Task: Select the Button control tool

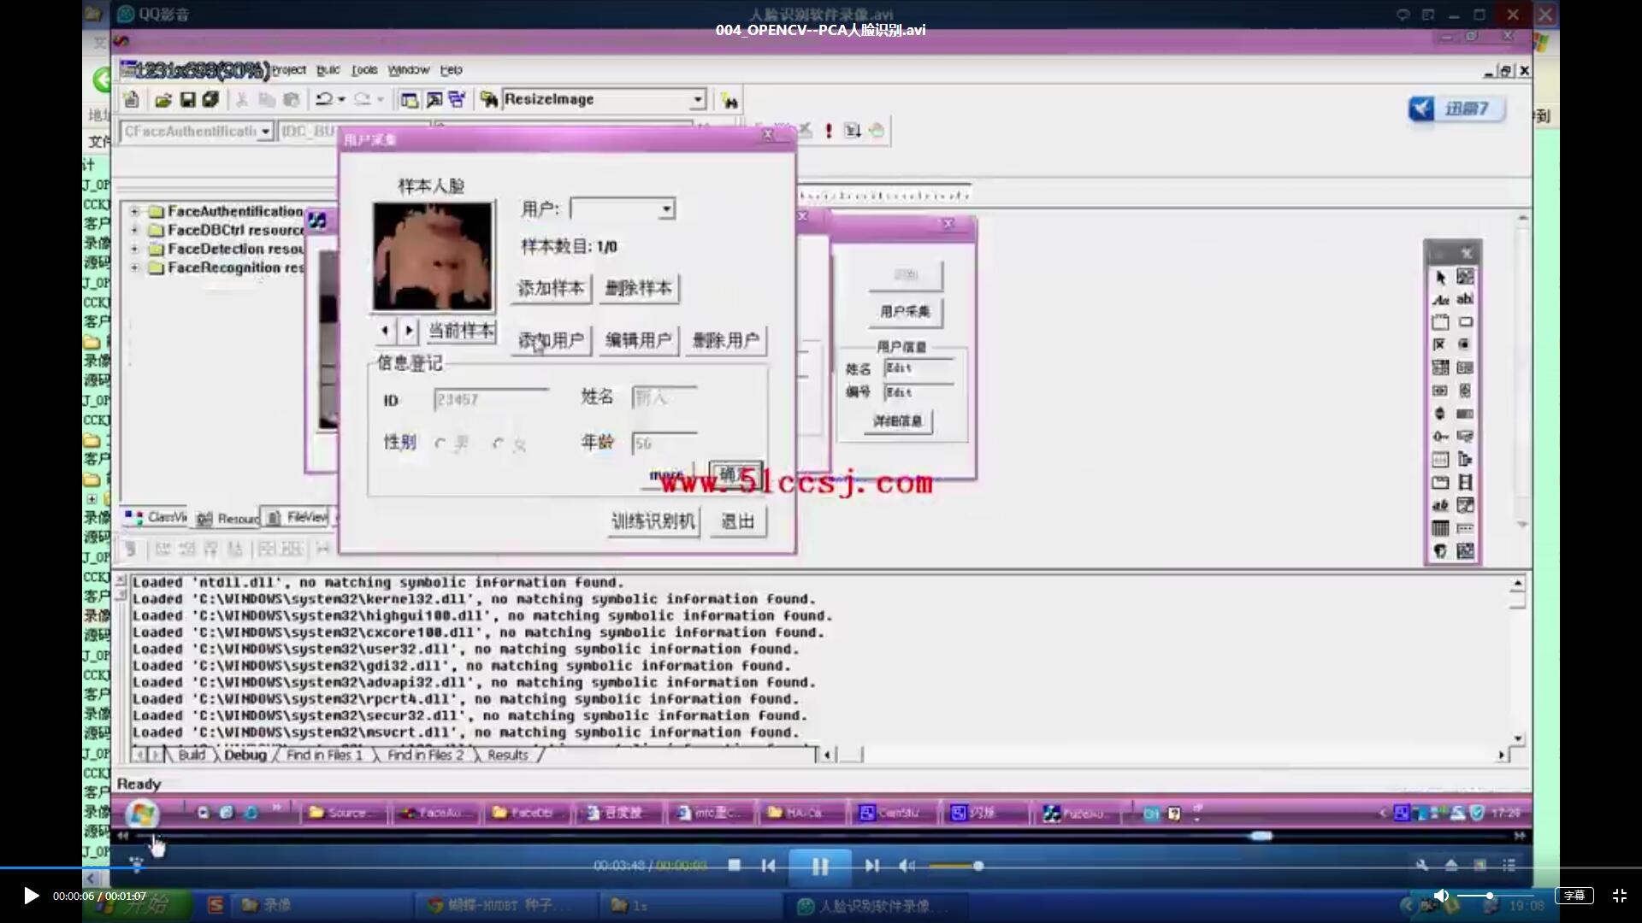Action: [1465, 322]
